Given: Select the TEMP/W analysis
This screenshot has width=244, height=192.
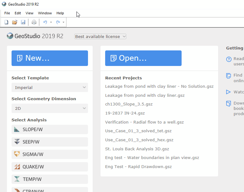Looking at the screenshot, I should pyautogui.click(x=50, y=179).
